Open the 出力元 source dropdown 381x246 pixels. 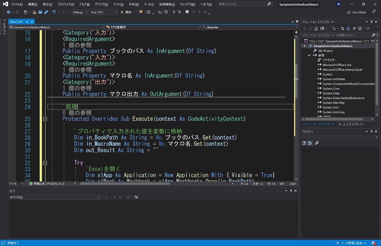click(63, 197)
